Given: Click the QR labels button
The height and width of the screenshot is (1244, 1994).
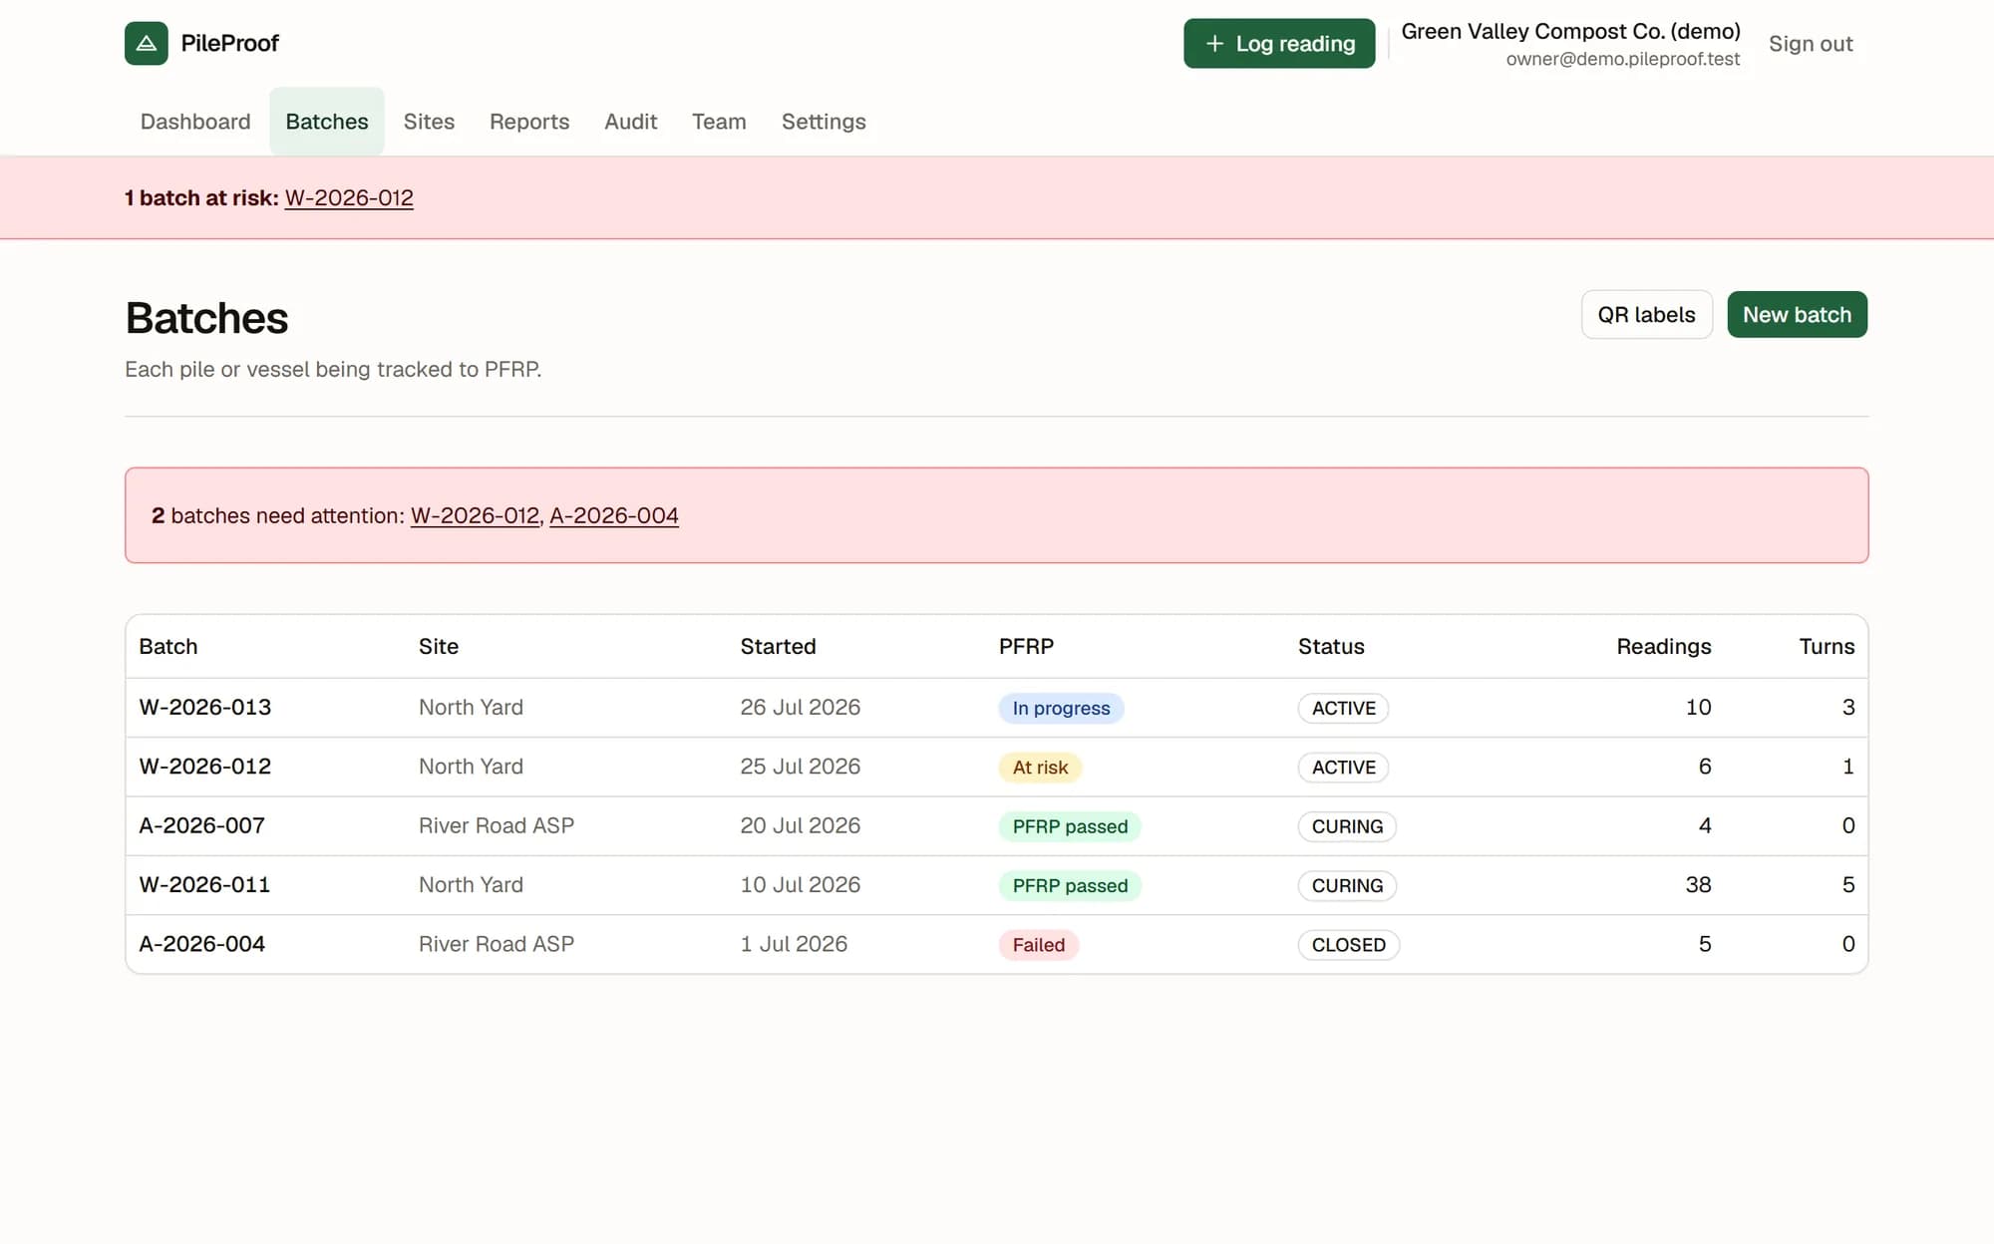Looking at the screenshot, I should (x=1646, y=315).
